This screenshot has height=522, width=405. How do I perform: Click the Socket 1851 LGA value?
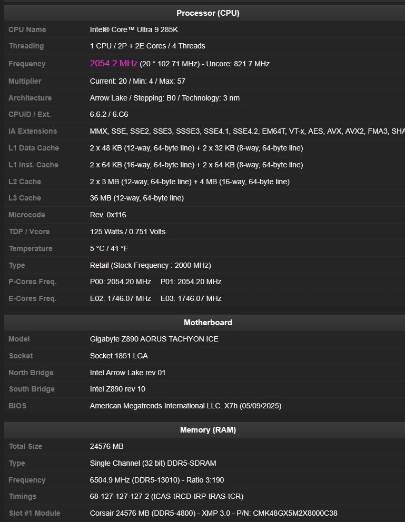118,356
